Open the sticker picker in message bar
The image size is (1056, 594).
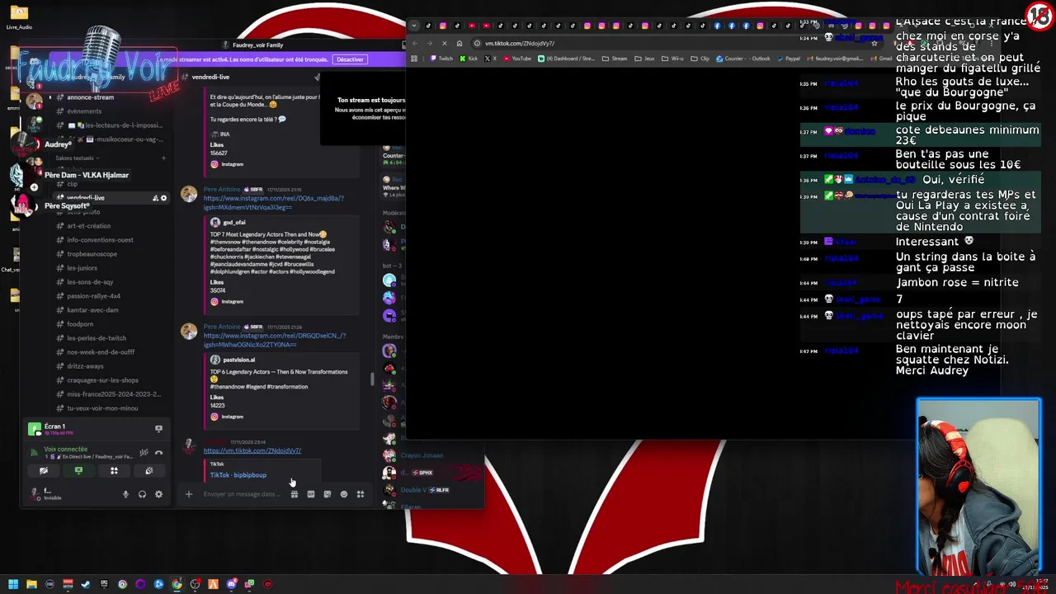coord(327,494)
